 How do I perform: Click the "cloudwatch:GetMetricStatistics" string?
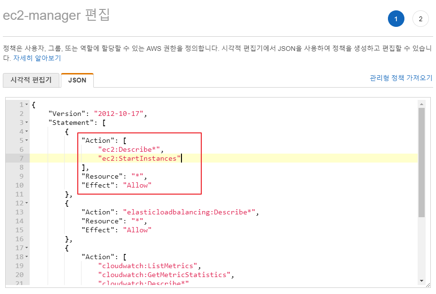click(x=164, y=275)
